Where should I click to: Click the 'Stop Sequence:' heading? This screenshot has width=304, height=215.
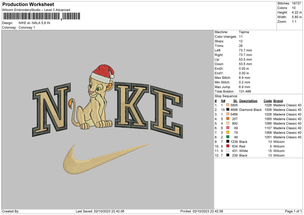(226, 96)
